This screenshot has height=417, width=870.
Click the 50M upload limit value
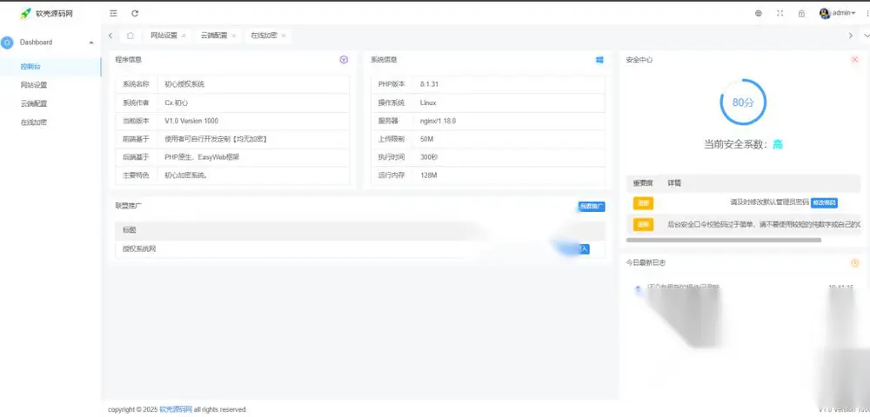(x=427, y=139)
